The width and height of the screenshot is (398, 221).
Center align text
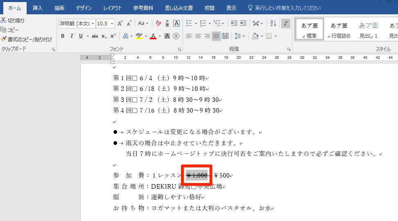click(x=198, y=36)
